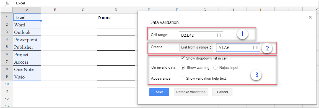Click the Cancel button
The image size is (319, 108).
[x=222, y=92]
